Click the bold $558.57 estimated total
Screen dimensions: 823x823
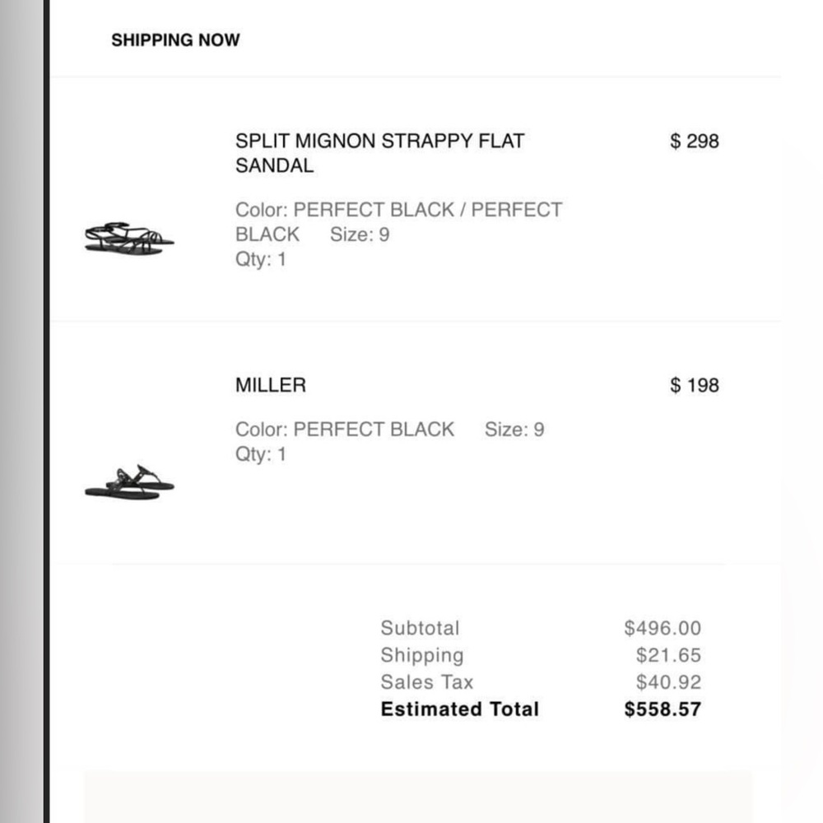[663, 709]
